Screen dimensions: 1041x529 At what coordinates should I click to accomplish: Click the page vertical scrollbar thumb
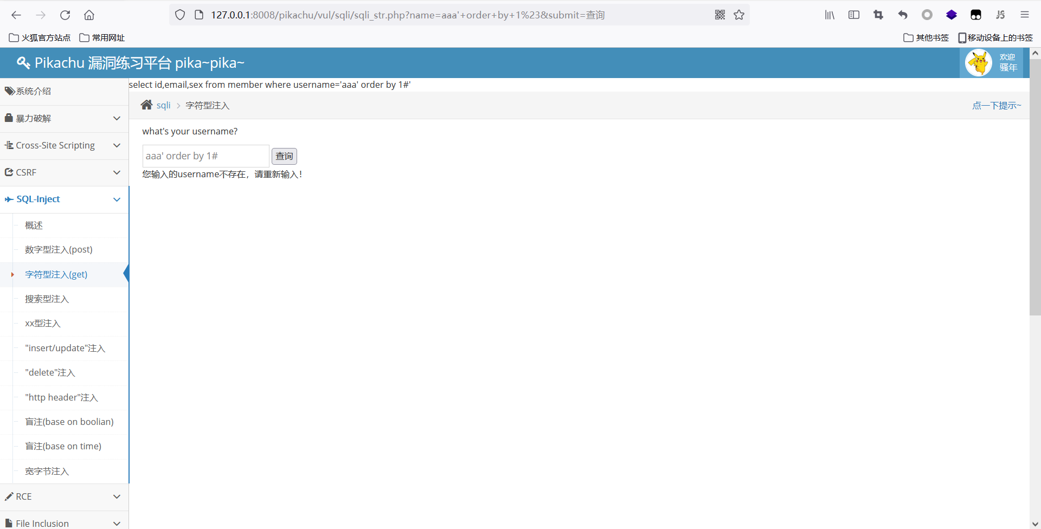(x=1035, y=187)
